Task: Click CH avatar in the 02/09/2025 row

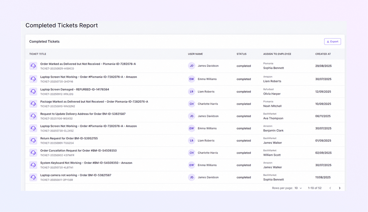Action: point(192,153)
